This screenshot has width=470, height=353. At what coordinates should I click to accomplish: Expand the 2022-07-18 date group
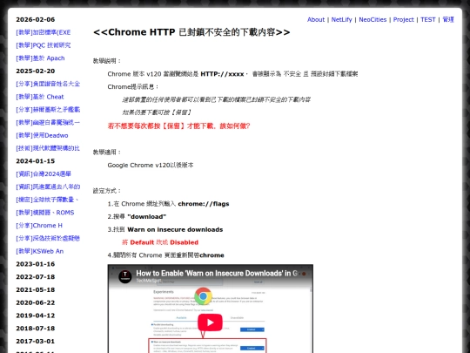36,277
